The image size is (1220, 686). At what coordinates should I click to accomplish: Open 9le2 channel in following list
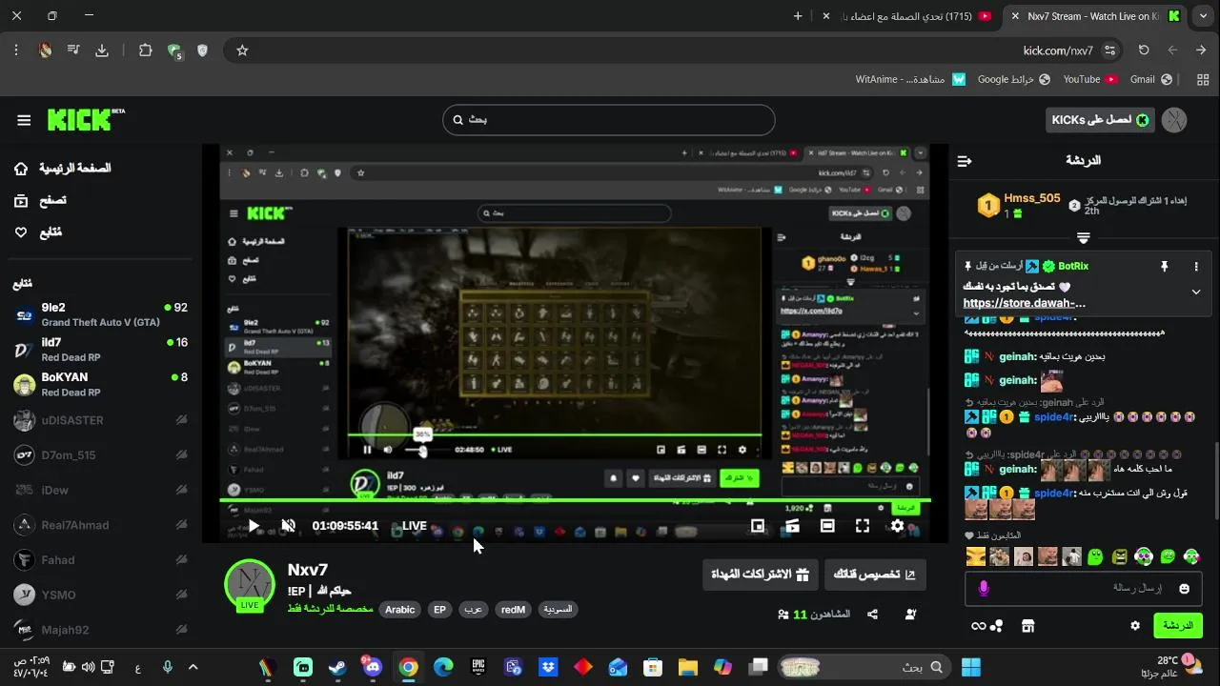coord(100,314)
